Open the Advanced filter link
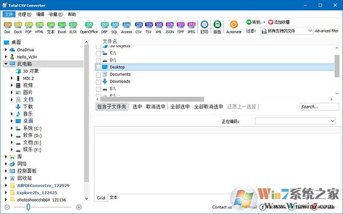The height and width of the screenshot is (214, 343). 326,31
